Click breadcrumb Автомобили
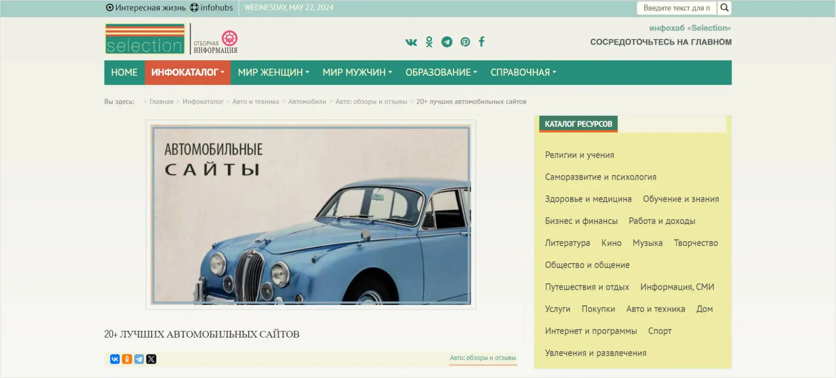The image size is (836, 378). (307, 102)
